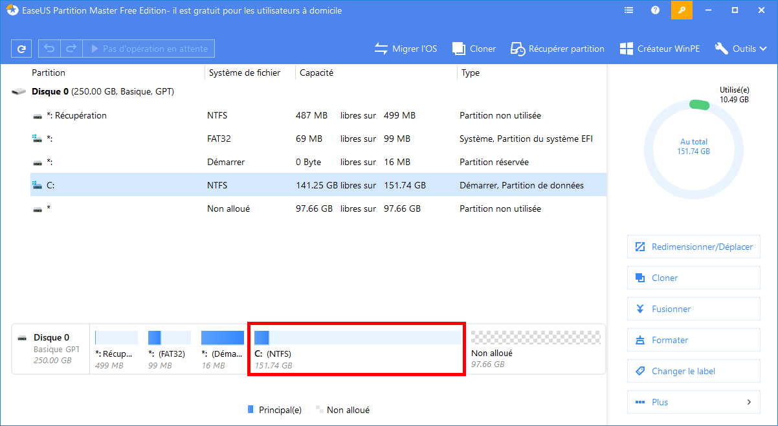This screenshot has height=426, width=778.
Task: Click the Non alloué legend entry
Action: (x=343, y=410)
